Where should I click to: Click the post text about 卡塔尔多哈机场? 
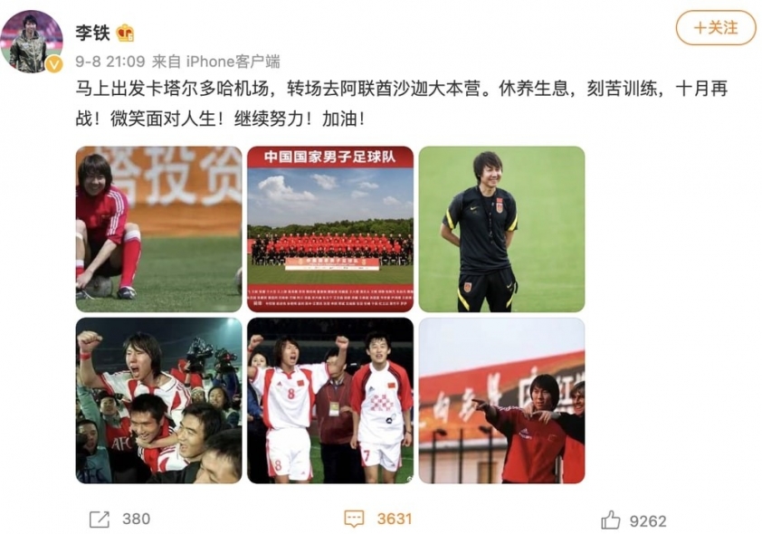click(402, 103)
